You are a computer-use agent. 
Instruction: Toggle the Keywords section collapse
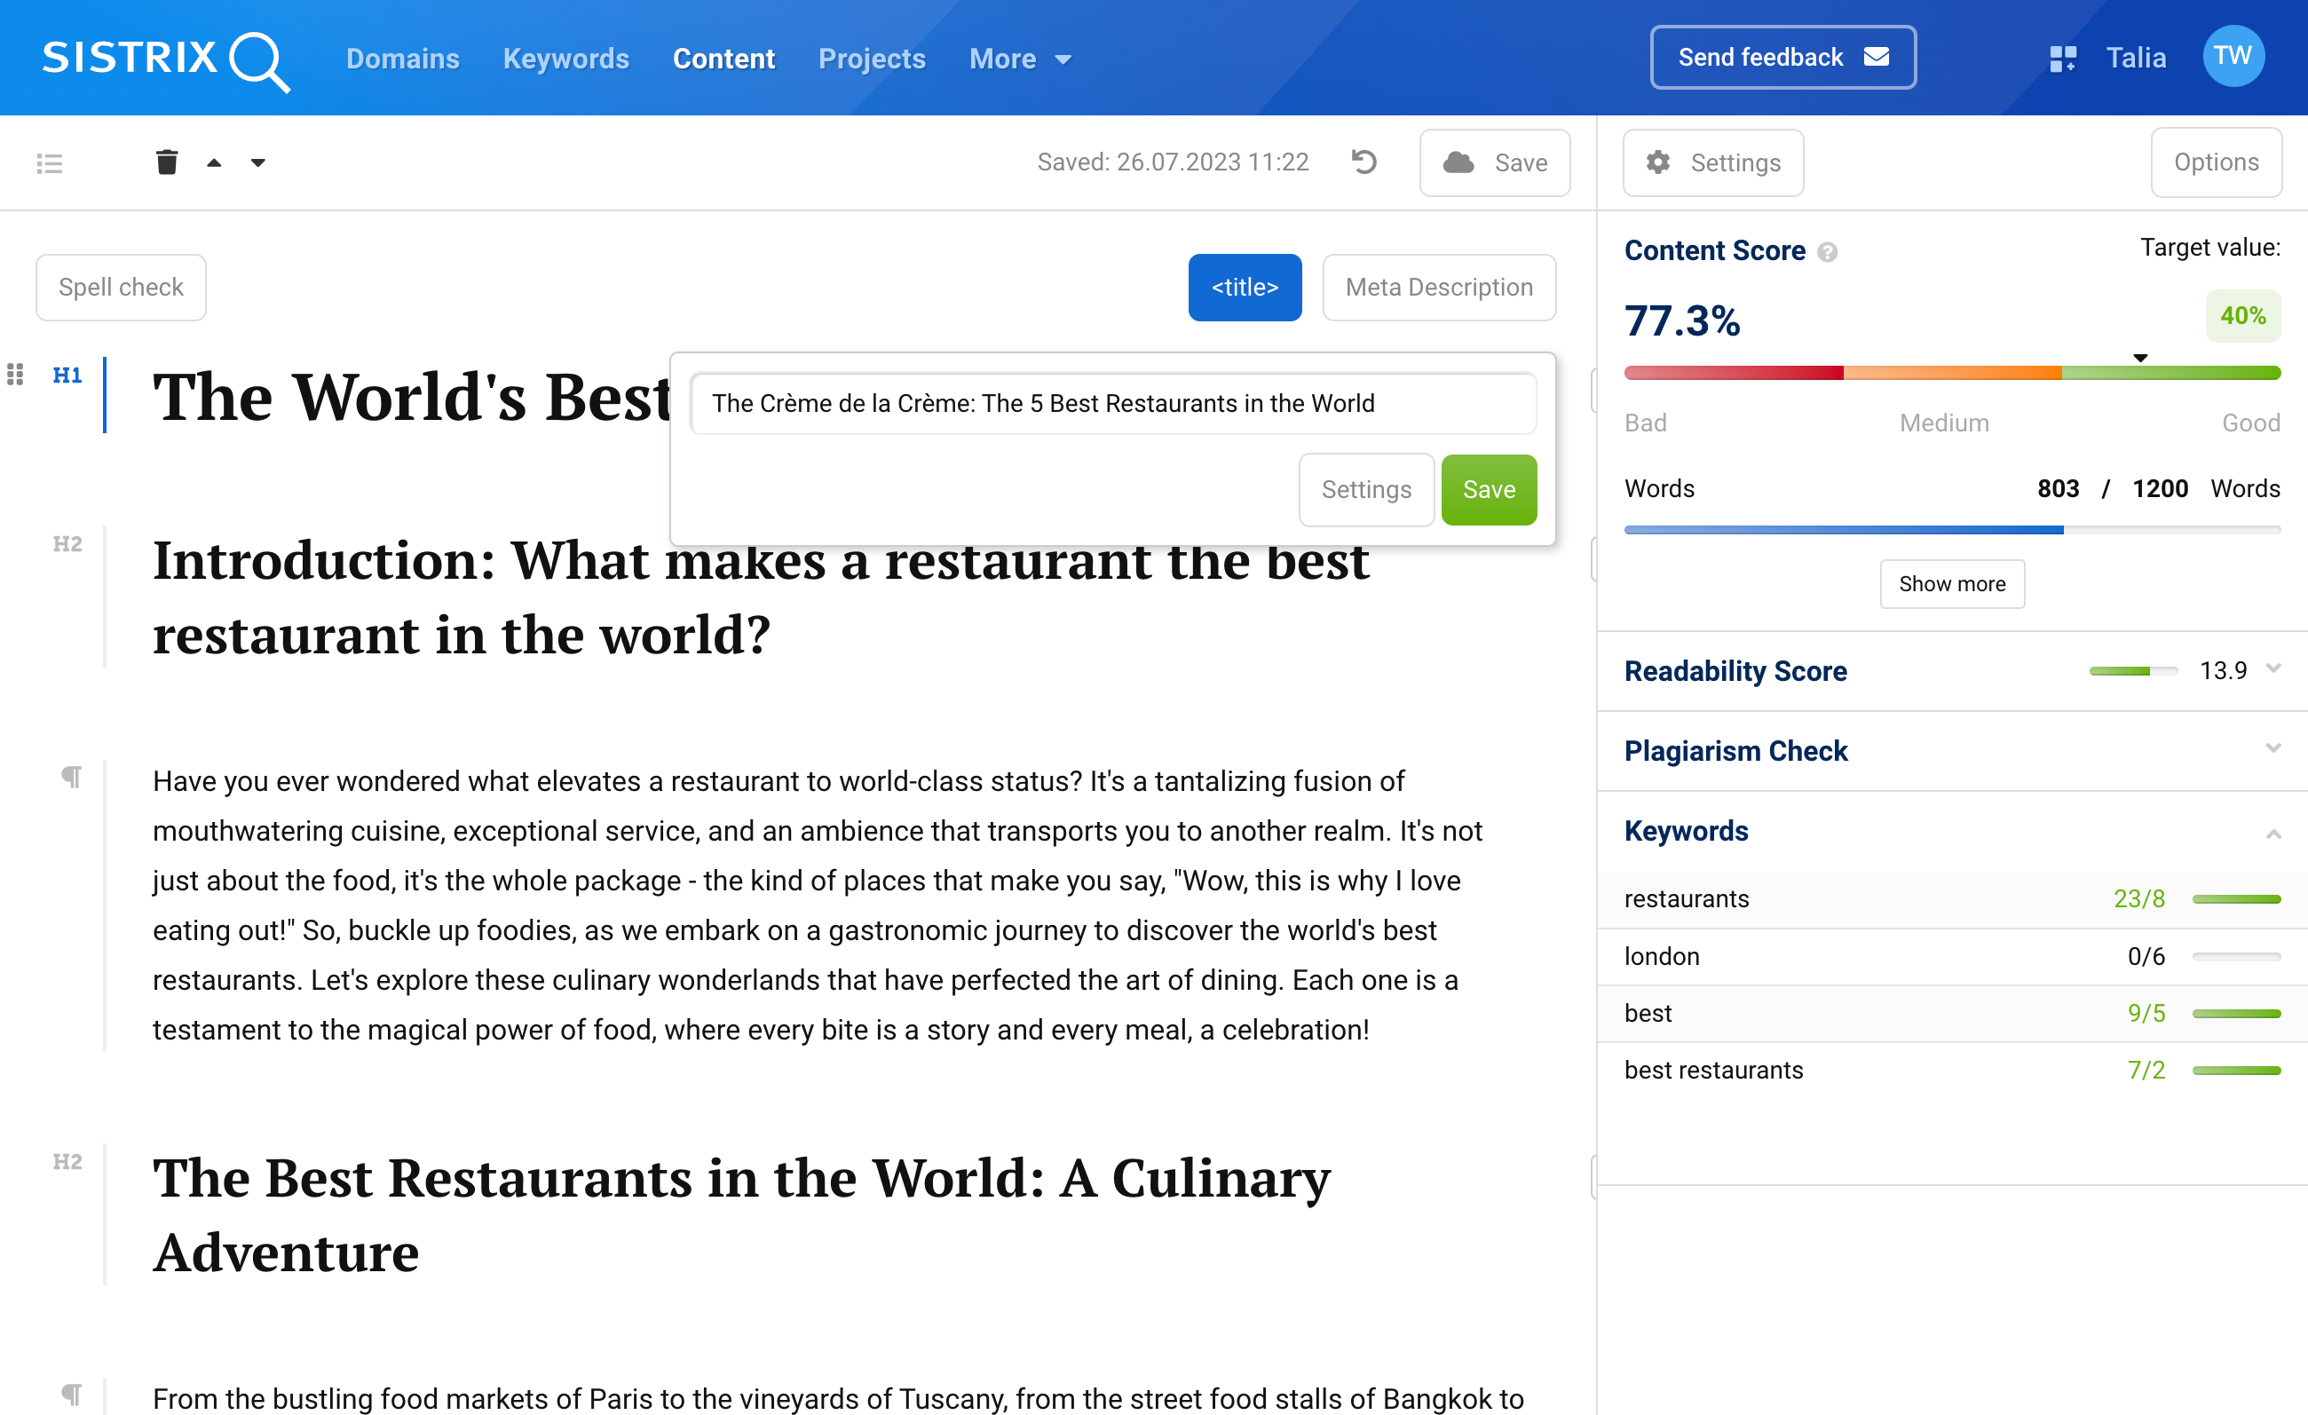[x=2273, y=831]
